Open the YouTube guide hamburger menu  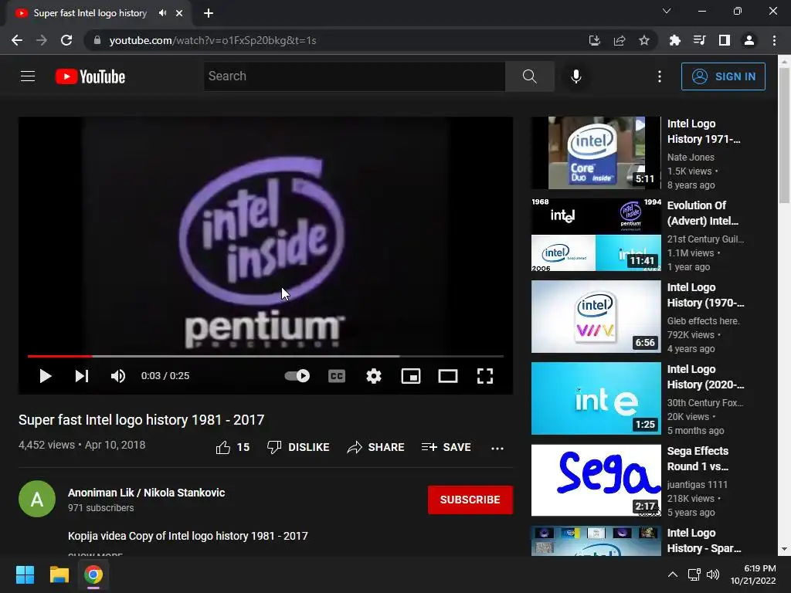28,76
